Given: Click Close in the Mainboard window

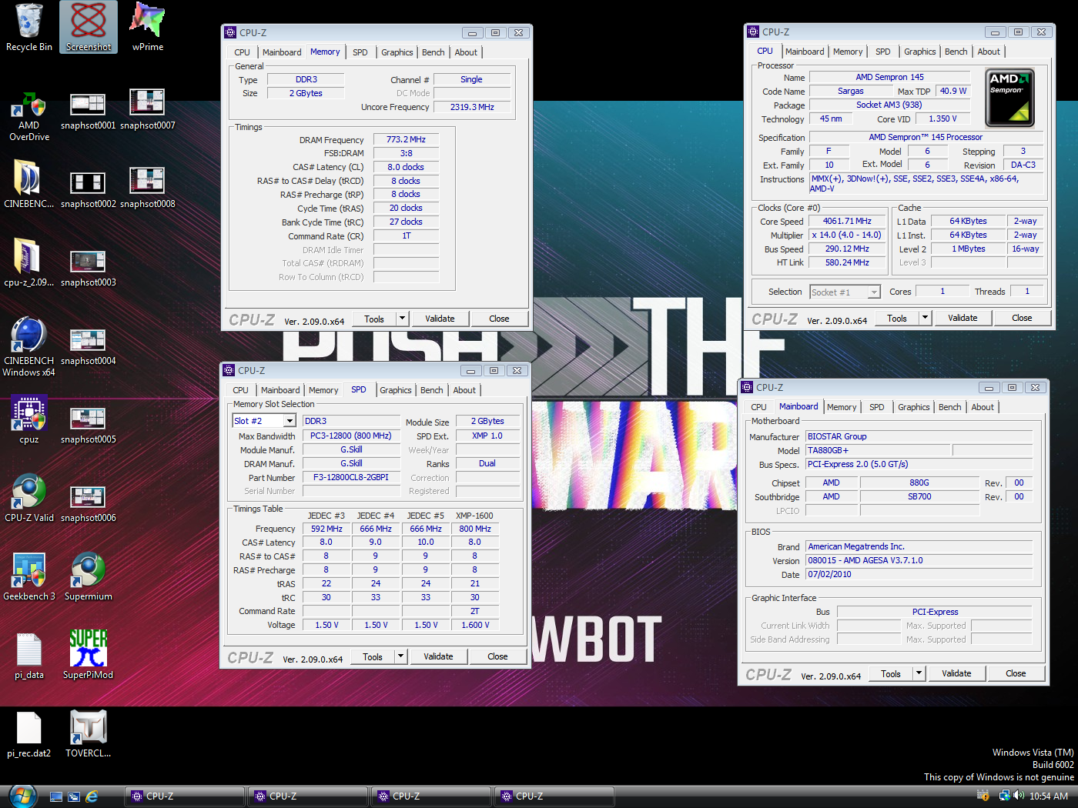Looking at the screenshot, I should coord(1016,673).
